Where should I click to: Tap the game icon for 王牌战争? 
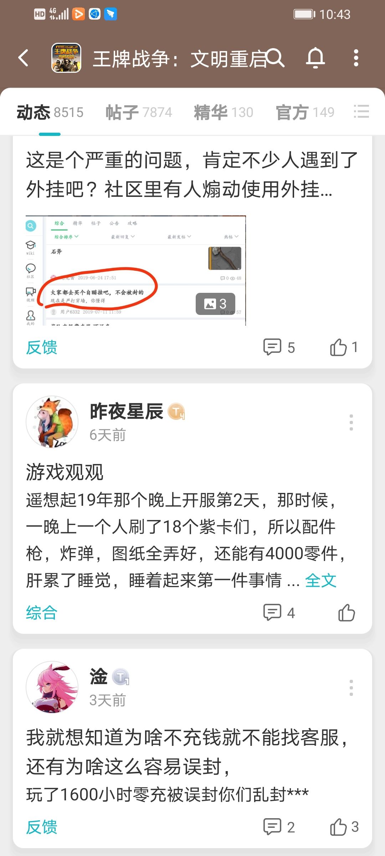coord(66,58)
